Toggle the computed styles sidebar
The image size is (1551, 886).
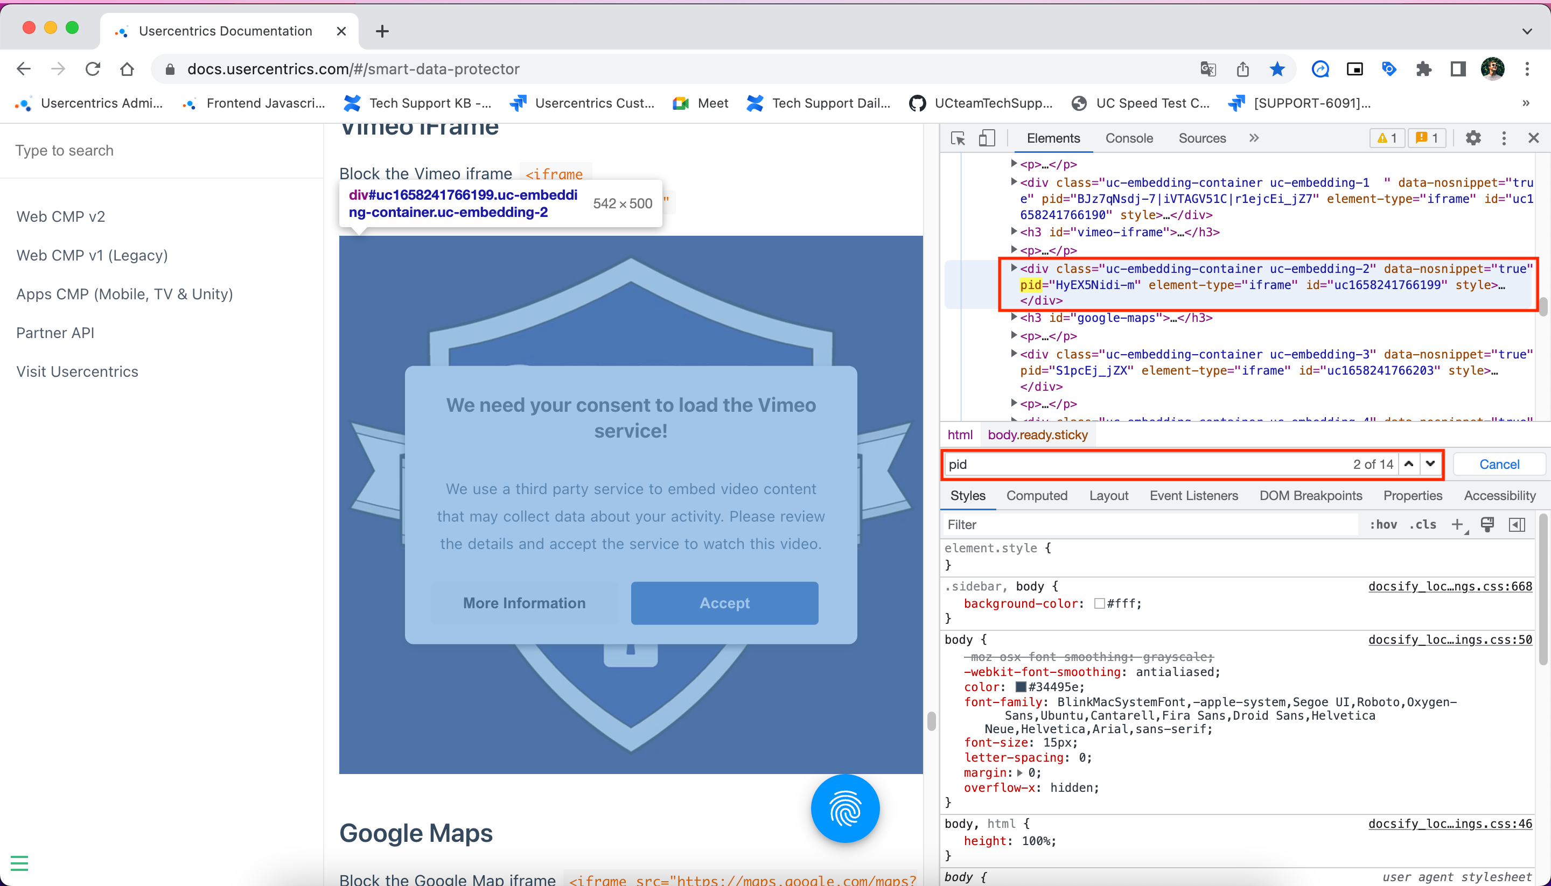coord(1517,524)
